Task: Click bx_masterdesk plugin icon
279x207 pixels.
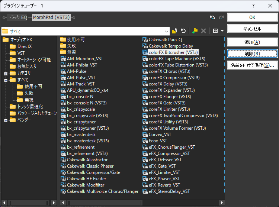Action: click(63, 135)
